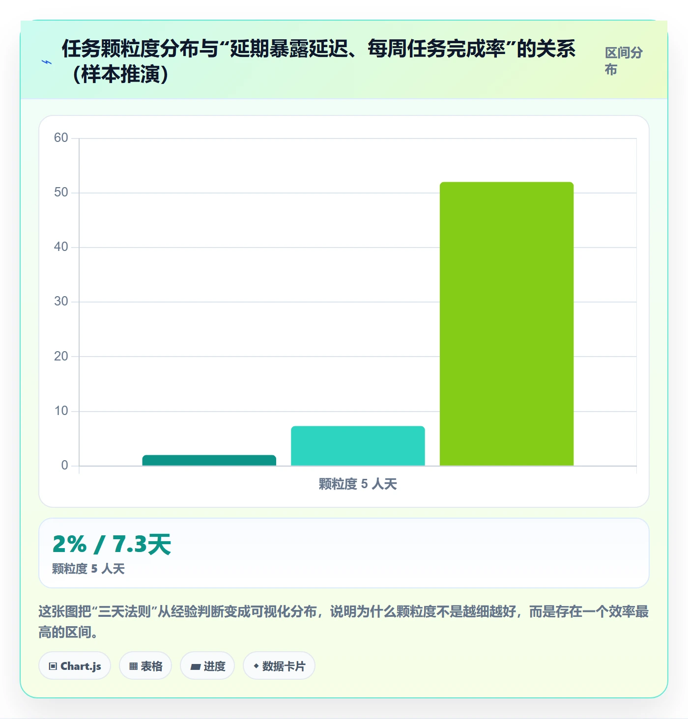Click the 颗粒度 5 人天 caption under stat
The height and width of the screenshot is (719, 688).
88,569
